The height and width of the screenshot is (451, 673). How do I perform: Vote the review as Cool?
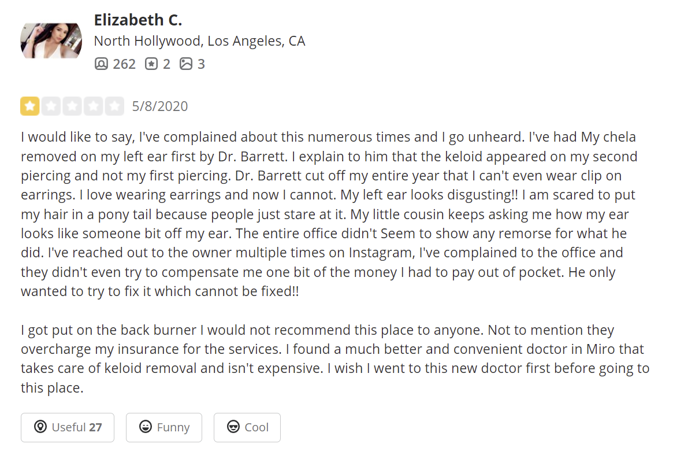click(247, 427)
